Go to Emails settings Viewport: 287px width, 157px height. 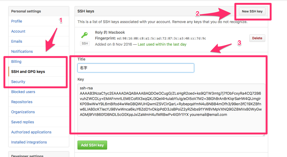pyautogui.click(x=17, y=41)
